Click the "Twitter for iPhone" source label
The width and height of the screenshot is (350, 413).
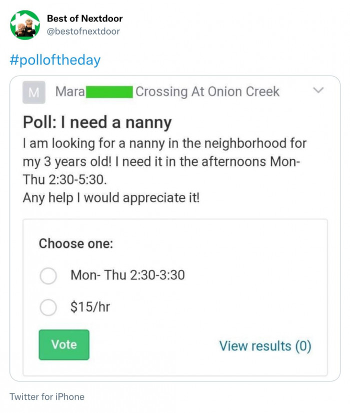47,397
